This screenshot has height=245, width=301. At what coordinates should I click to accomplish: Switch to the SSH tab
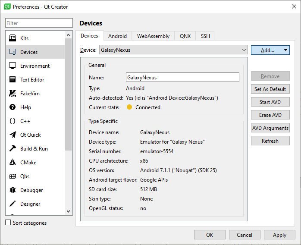pos(205,36)
